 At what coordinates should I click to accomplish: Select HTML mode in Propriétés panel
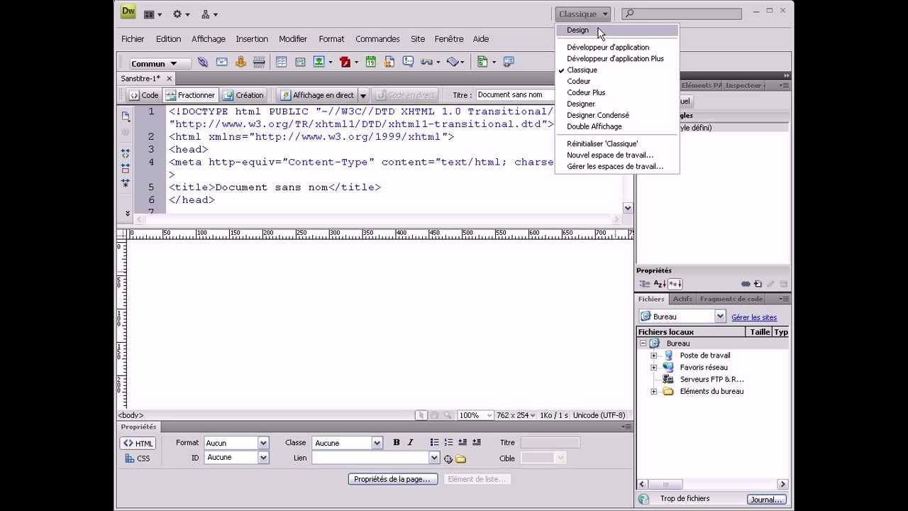pos(138,444)
